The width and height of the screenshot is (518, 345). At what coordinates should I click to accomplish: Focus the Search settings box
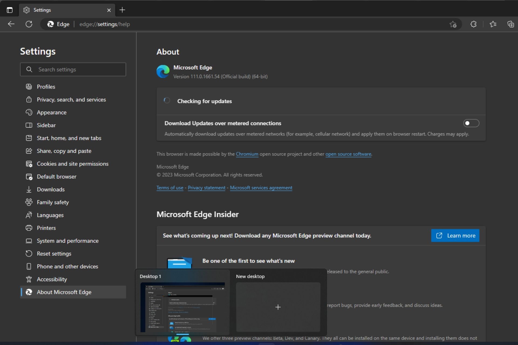73,70
